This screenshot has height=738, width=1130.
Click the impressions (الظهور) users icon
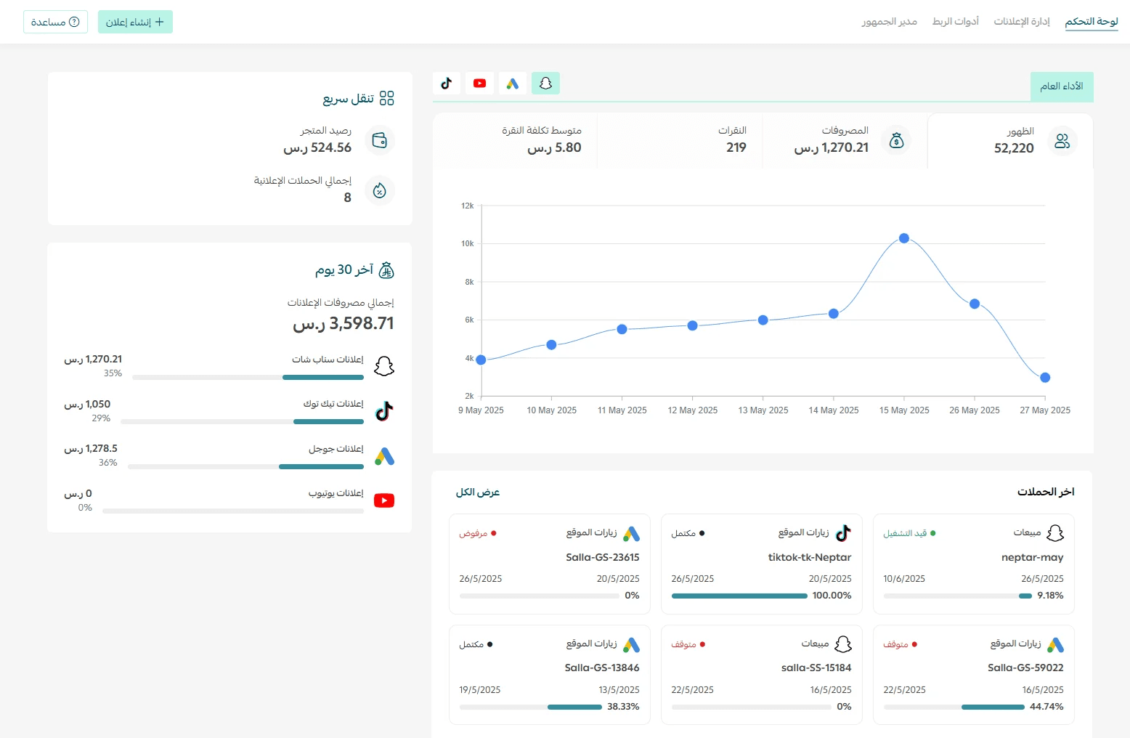pos(1062,141)
